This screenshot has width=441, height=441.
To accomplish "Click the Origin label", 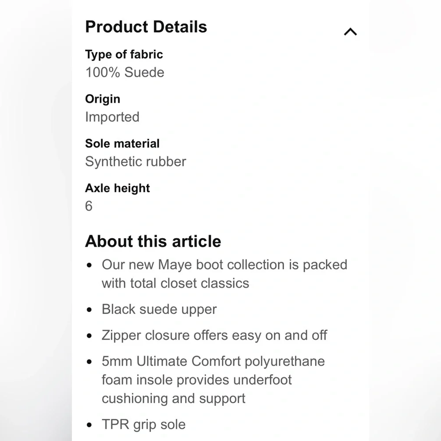I will [x=103, y=99].
